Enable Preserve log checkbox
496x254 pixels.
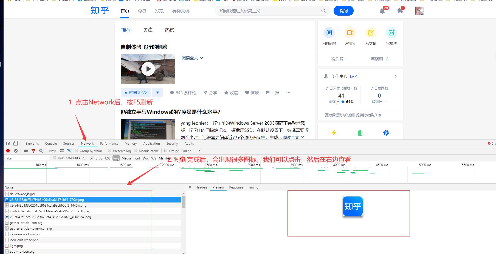tap(110, 151)
